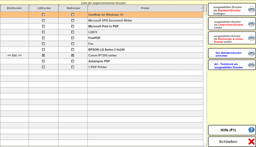Image resolution: width=256 pixels, height=147 pixels.
Task: Check ReDrucker box for 7-PDF Printer
Action: 73,67
